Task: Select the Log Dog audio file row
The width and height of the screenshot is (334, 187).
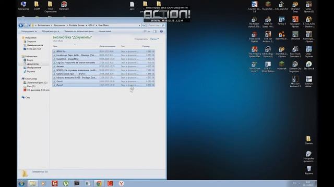Action: (103, 63)
